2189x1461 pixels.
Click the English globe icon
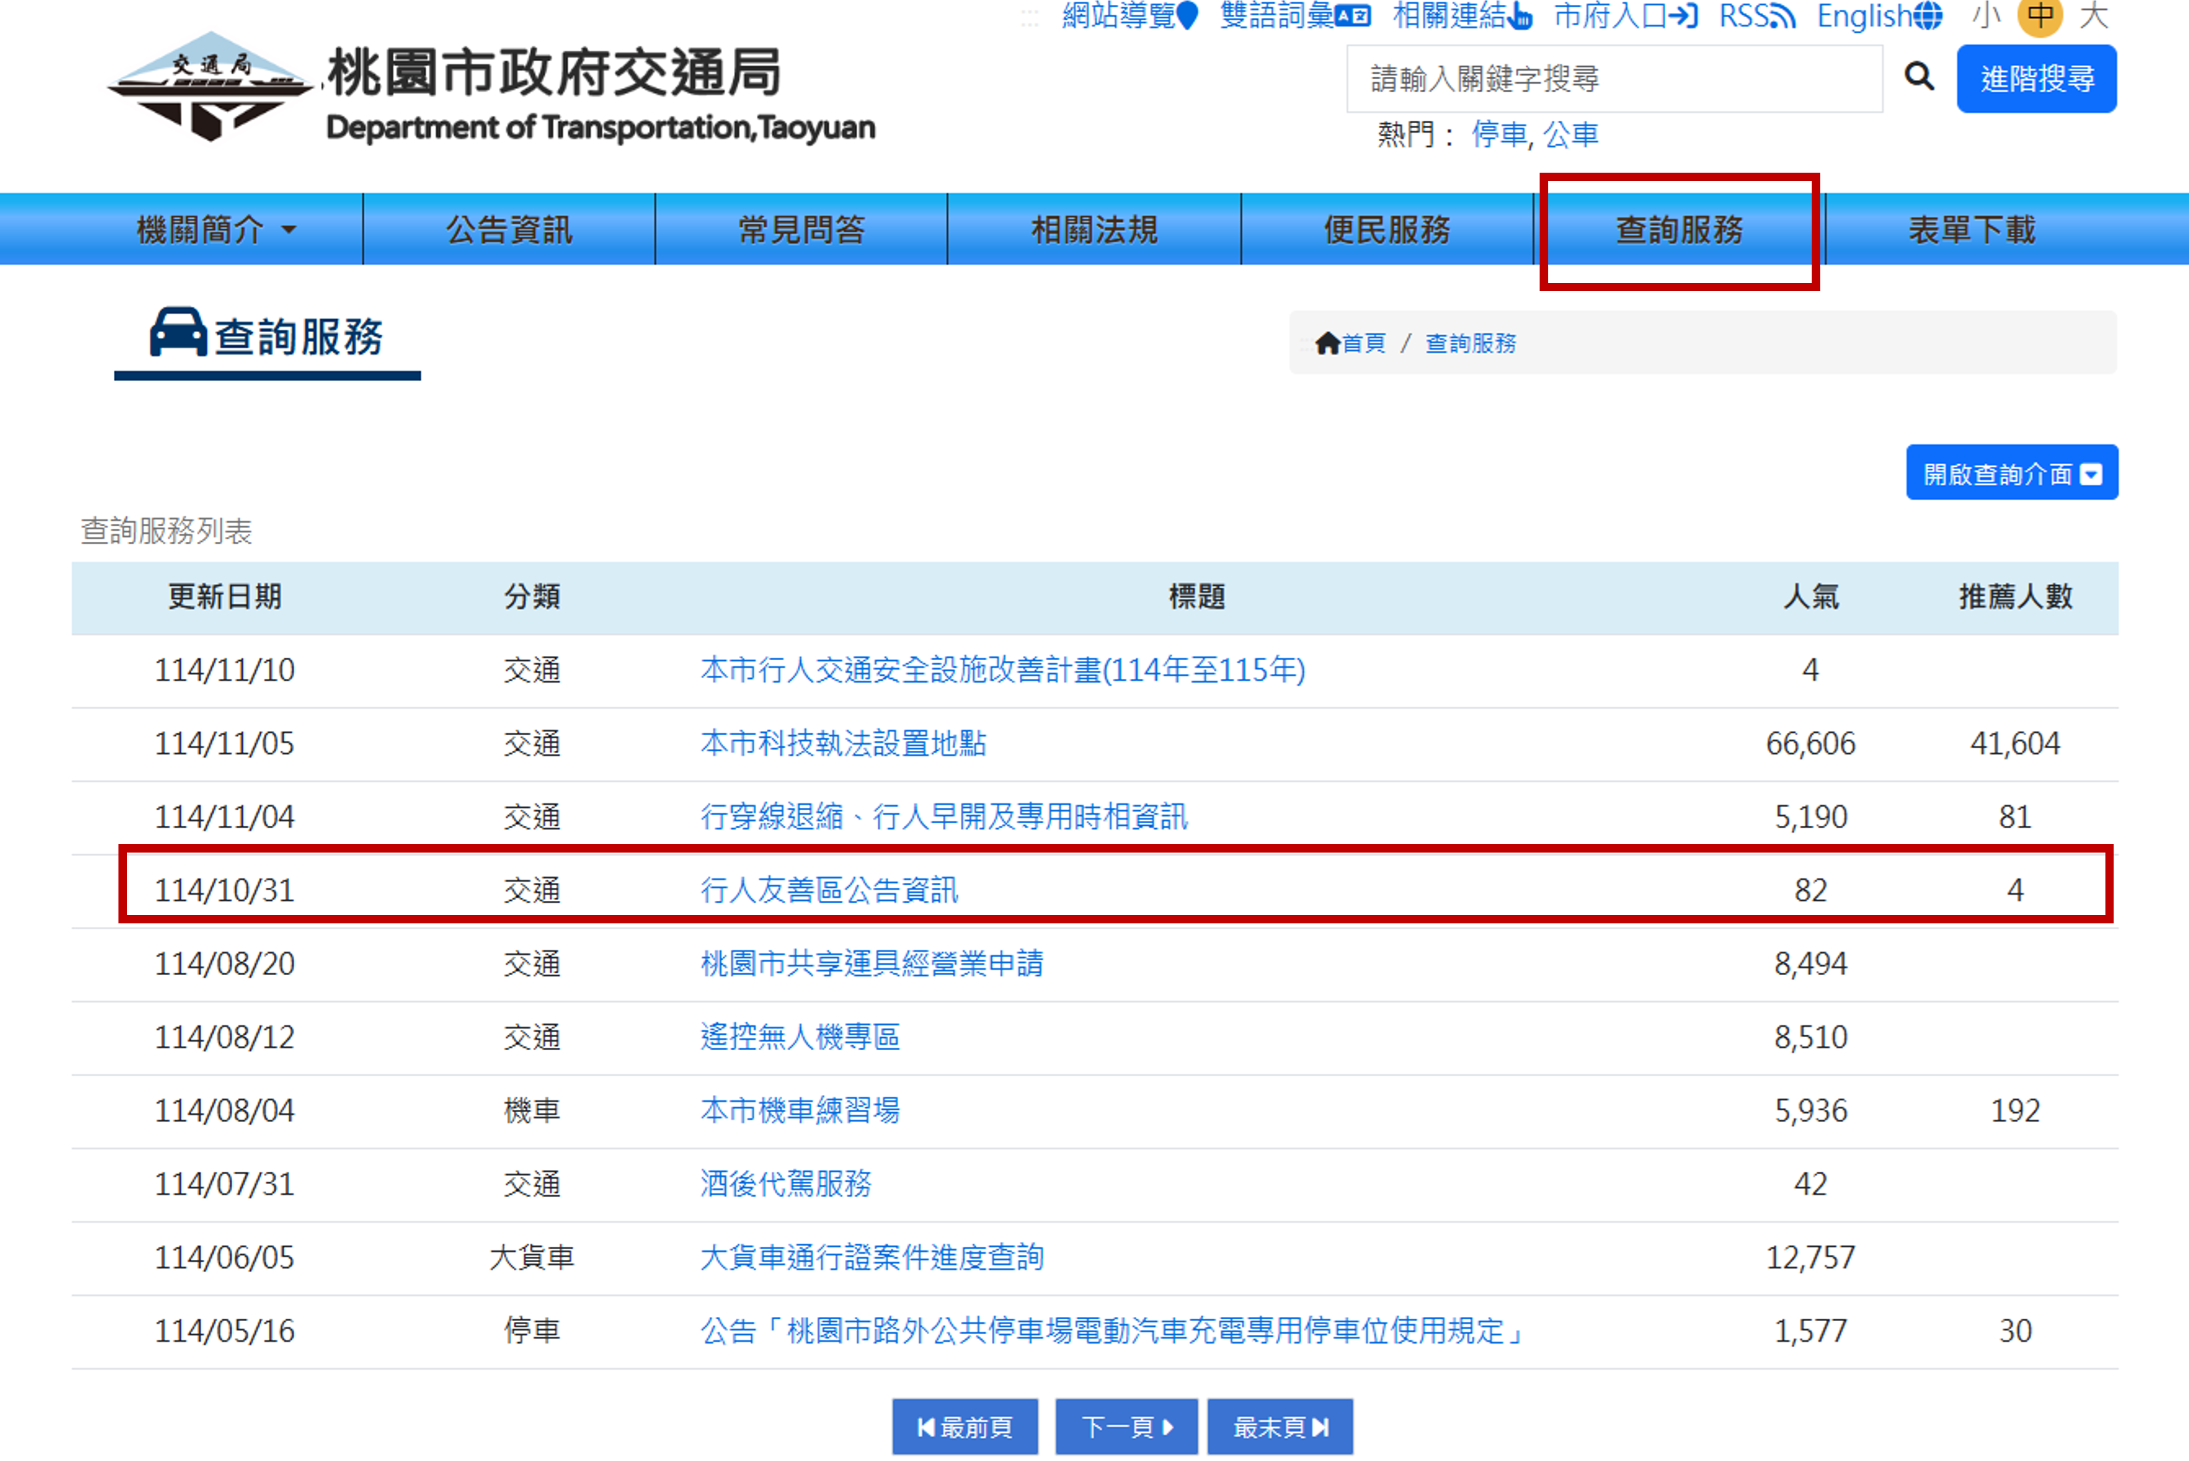click(x=1930, y=16)
